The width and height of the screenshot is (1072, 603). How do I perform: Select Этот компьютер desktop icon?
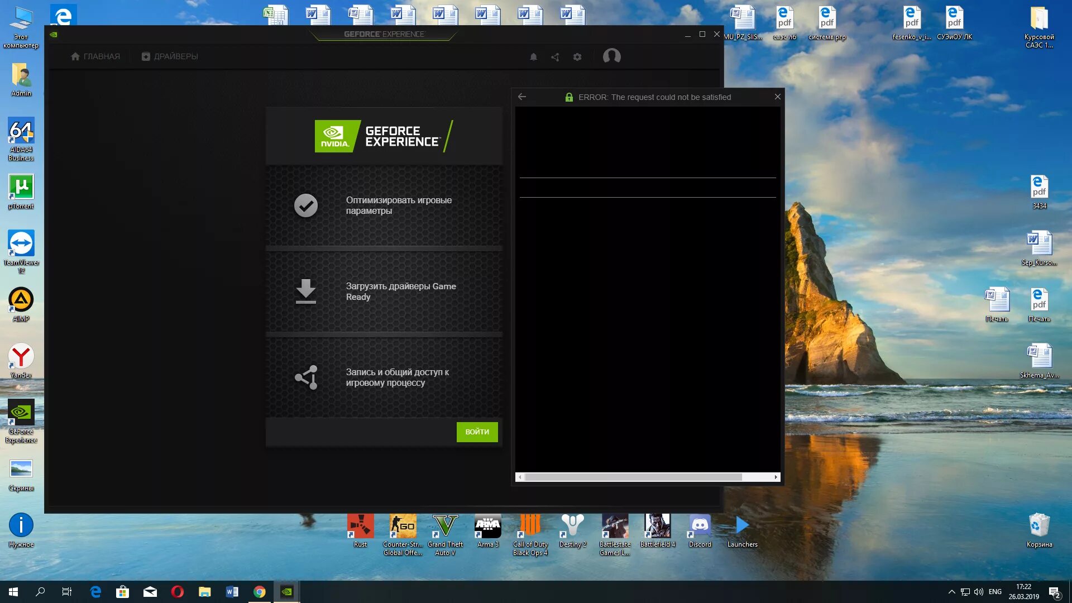[x=21, y=27]
